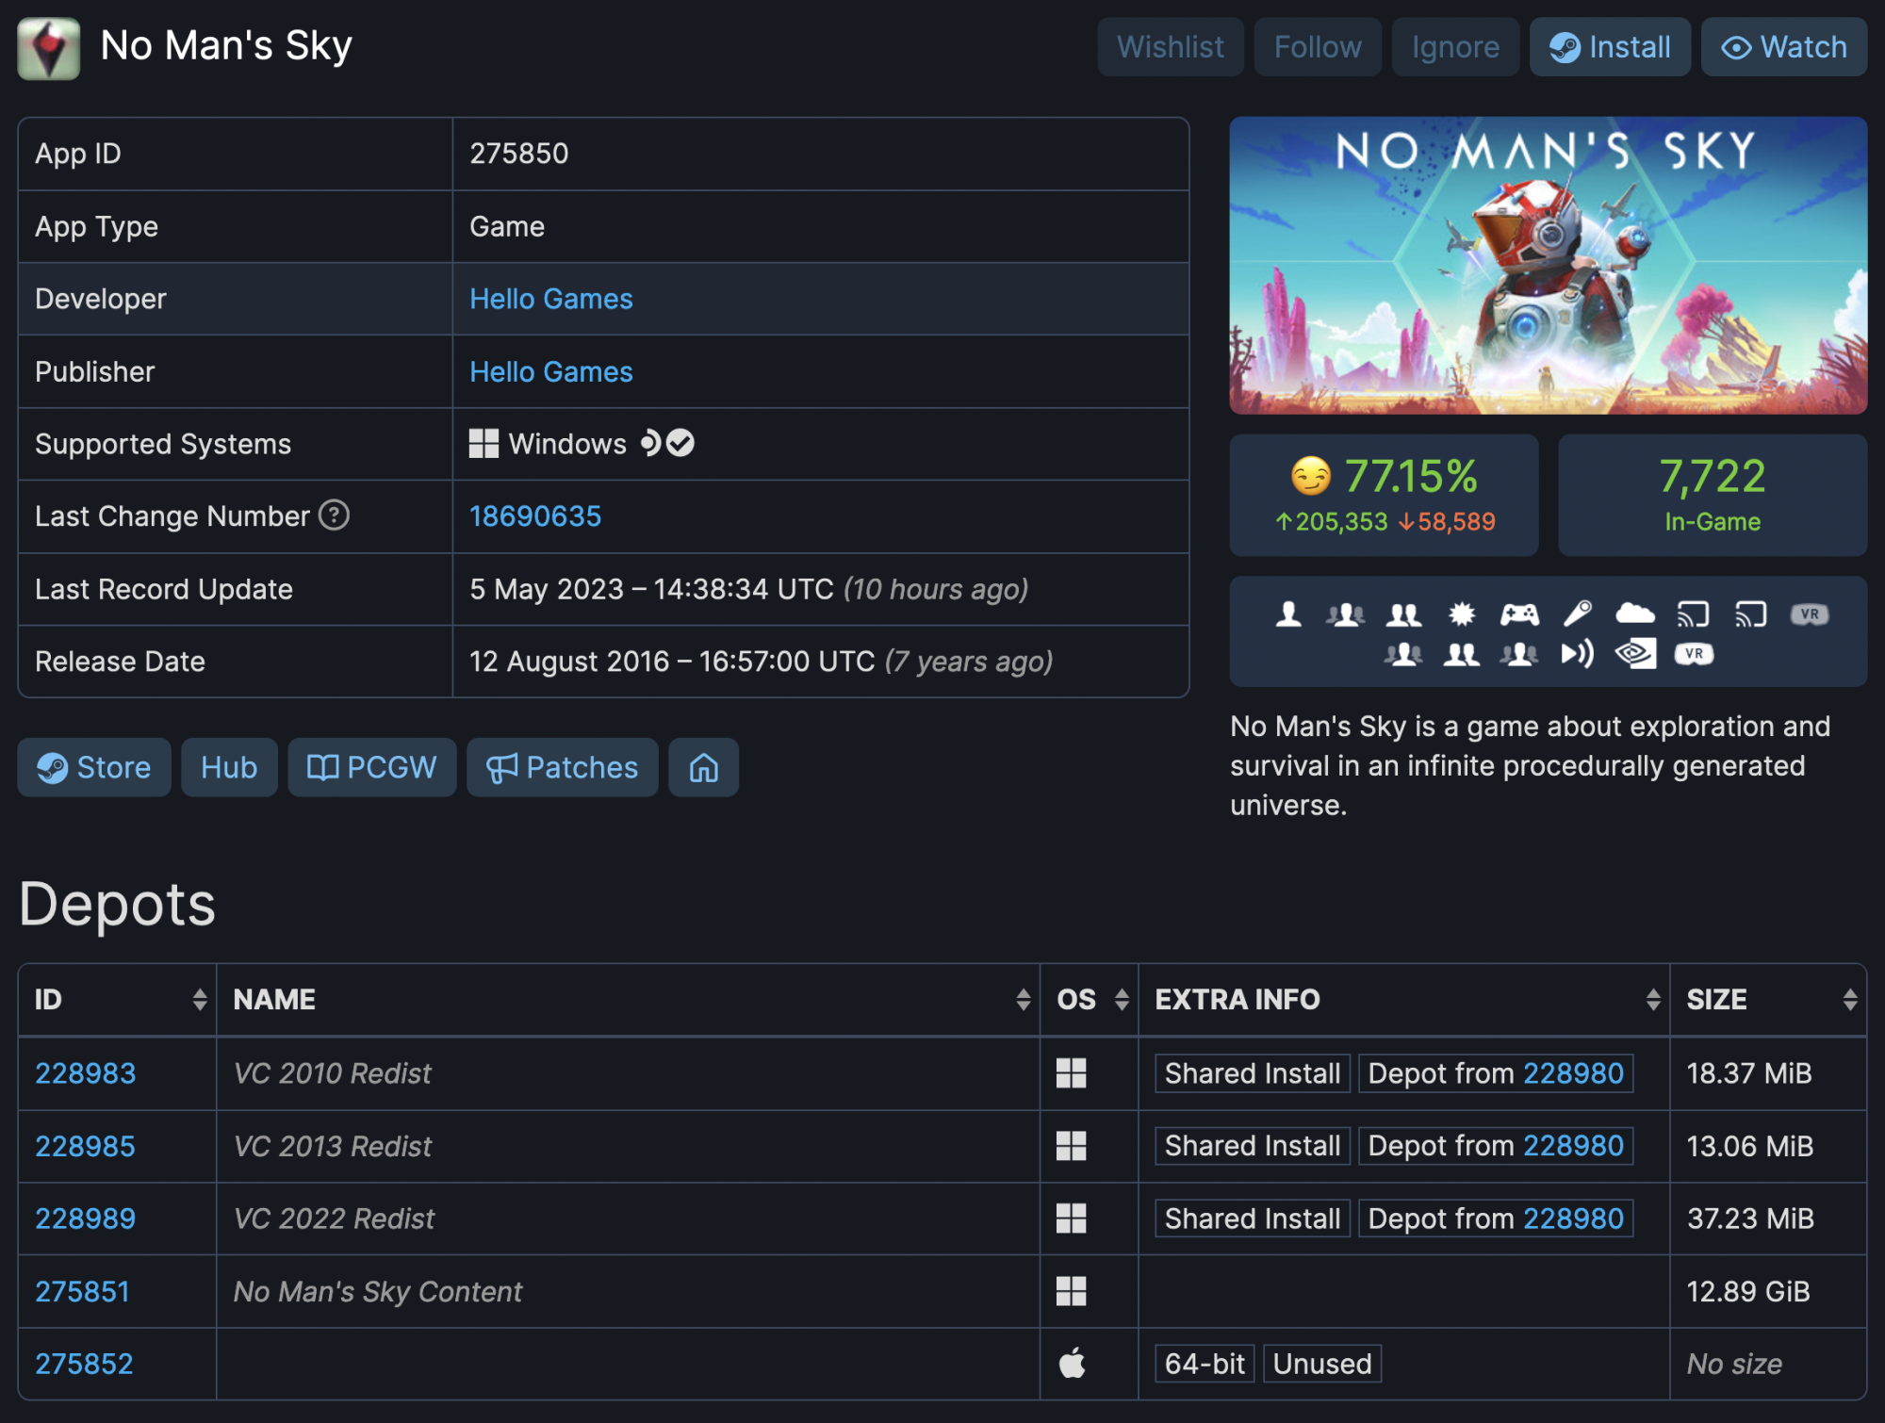The width and height of the screenshot is (1885, 1423).
Task: Click the NVIDIA GeForce Now icon
Action: 1635,654
